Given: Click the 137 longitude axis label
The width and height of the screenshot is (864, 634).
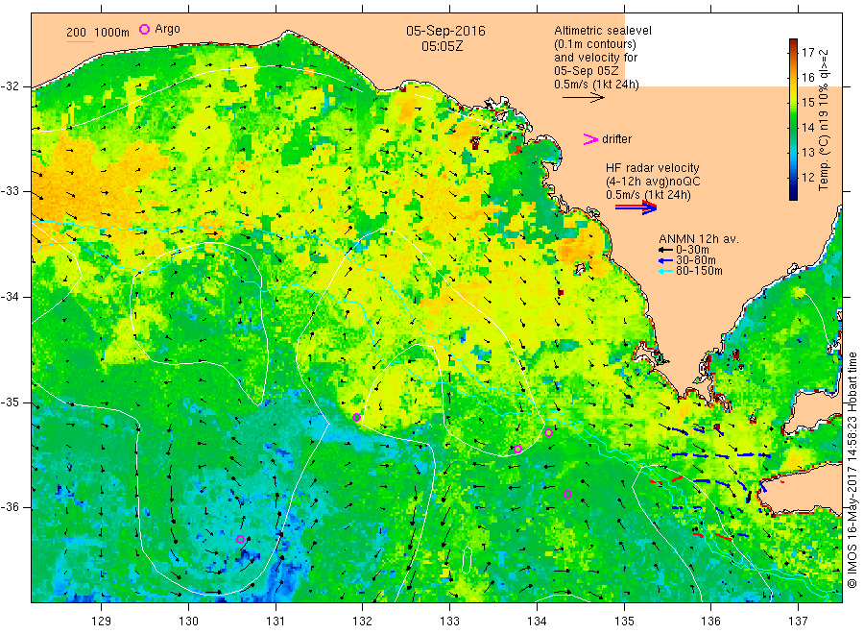Looking at the screenshot, I should (798, 622).
